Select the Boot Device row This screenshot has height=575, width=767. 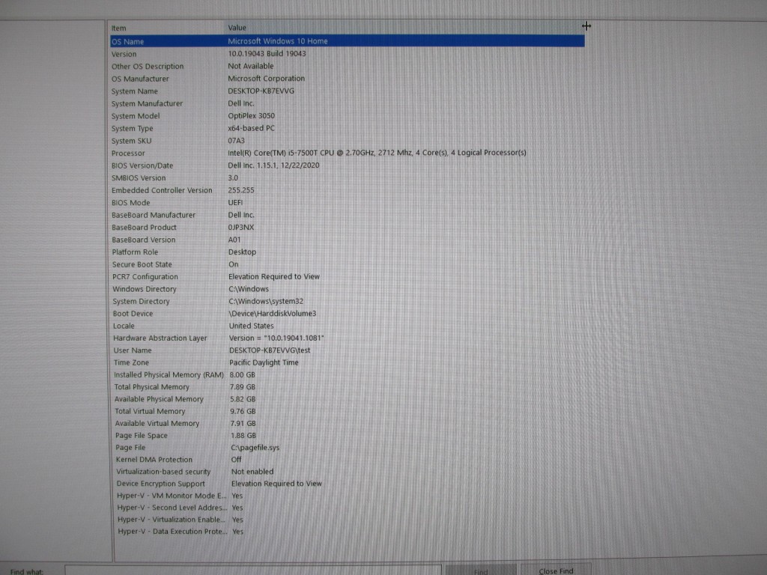tap(133, 314)
